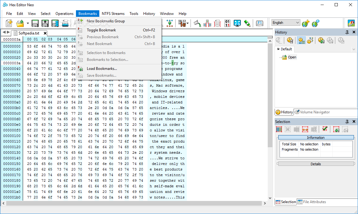The width and height of the screenshot is (358, 214).
Task: Click the compare blocks toolbar icon
Action: coord(207,23)
